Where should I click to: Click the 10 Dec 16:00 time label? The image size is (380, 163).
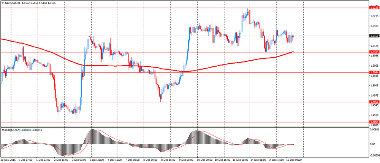click(223, 160)
